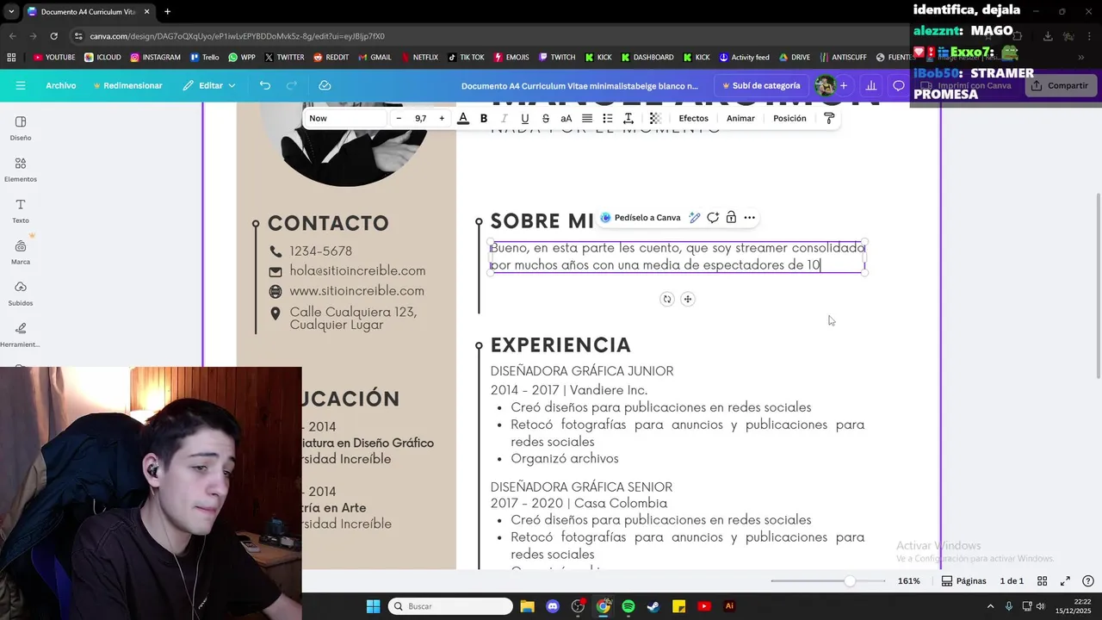Screen dimensions: 1102x620
Task: Click Pedíselo a Canva assistant button
Action: pos(640,218)
